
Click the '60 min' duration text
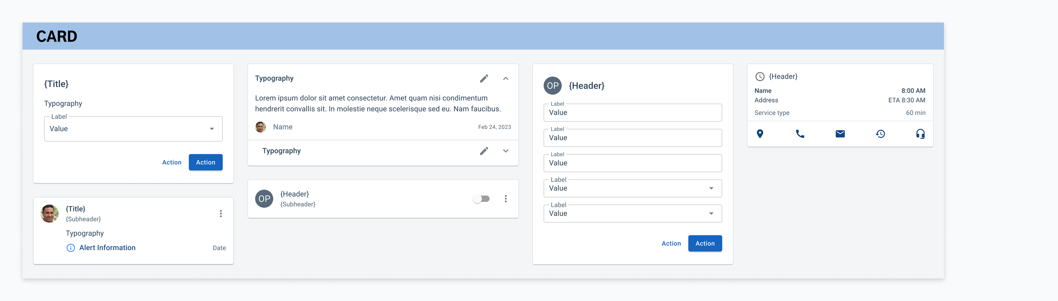[916, 113]
